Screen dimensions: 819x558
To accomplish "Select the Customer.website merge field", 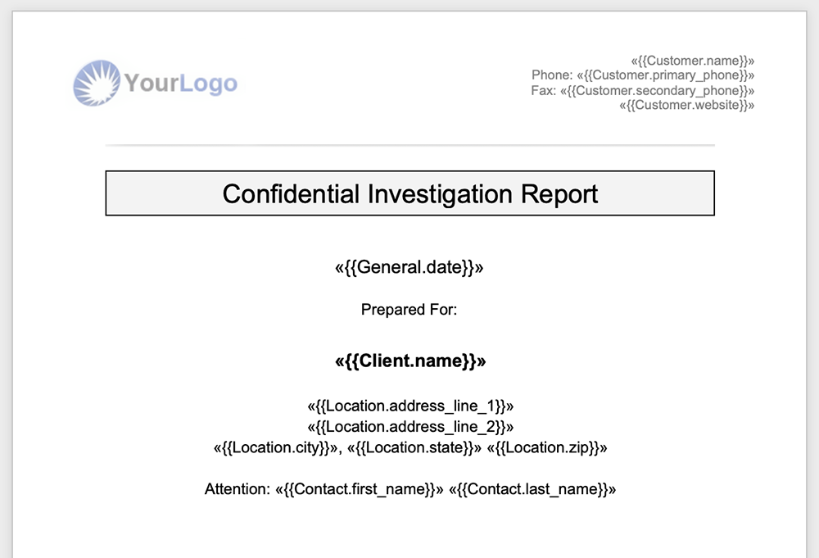I will point(687,105).
